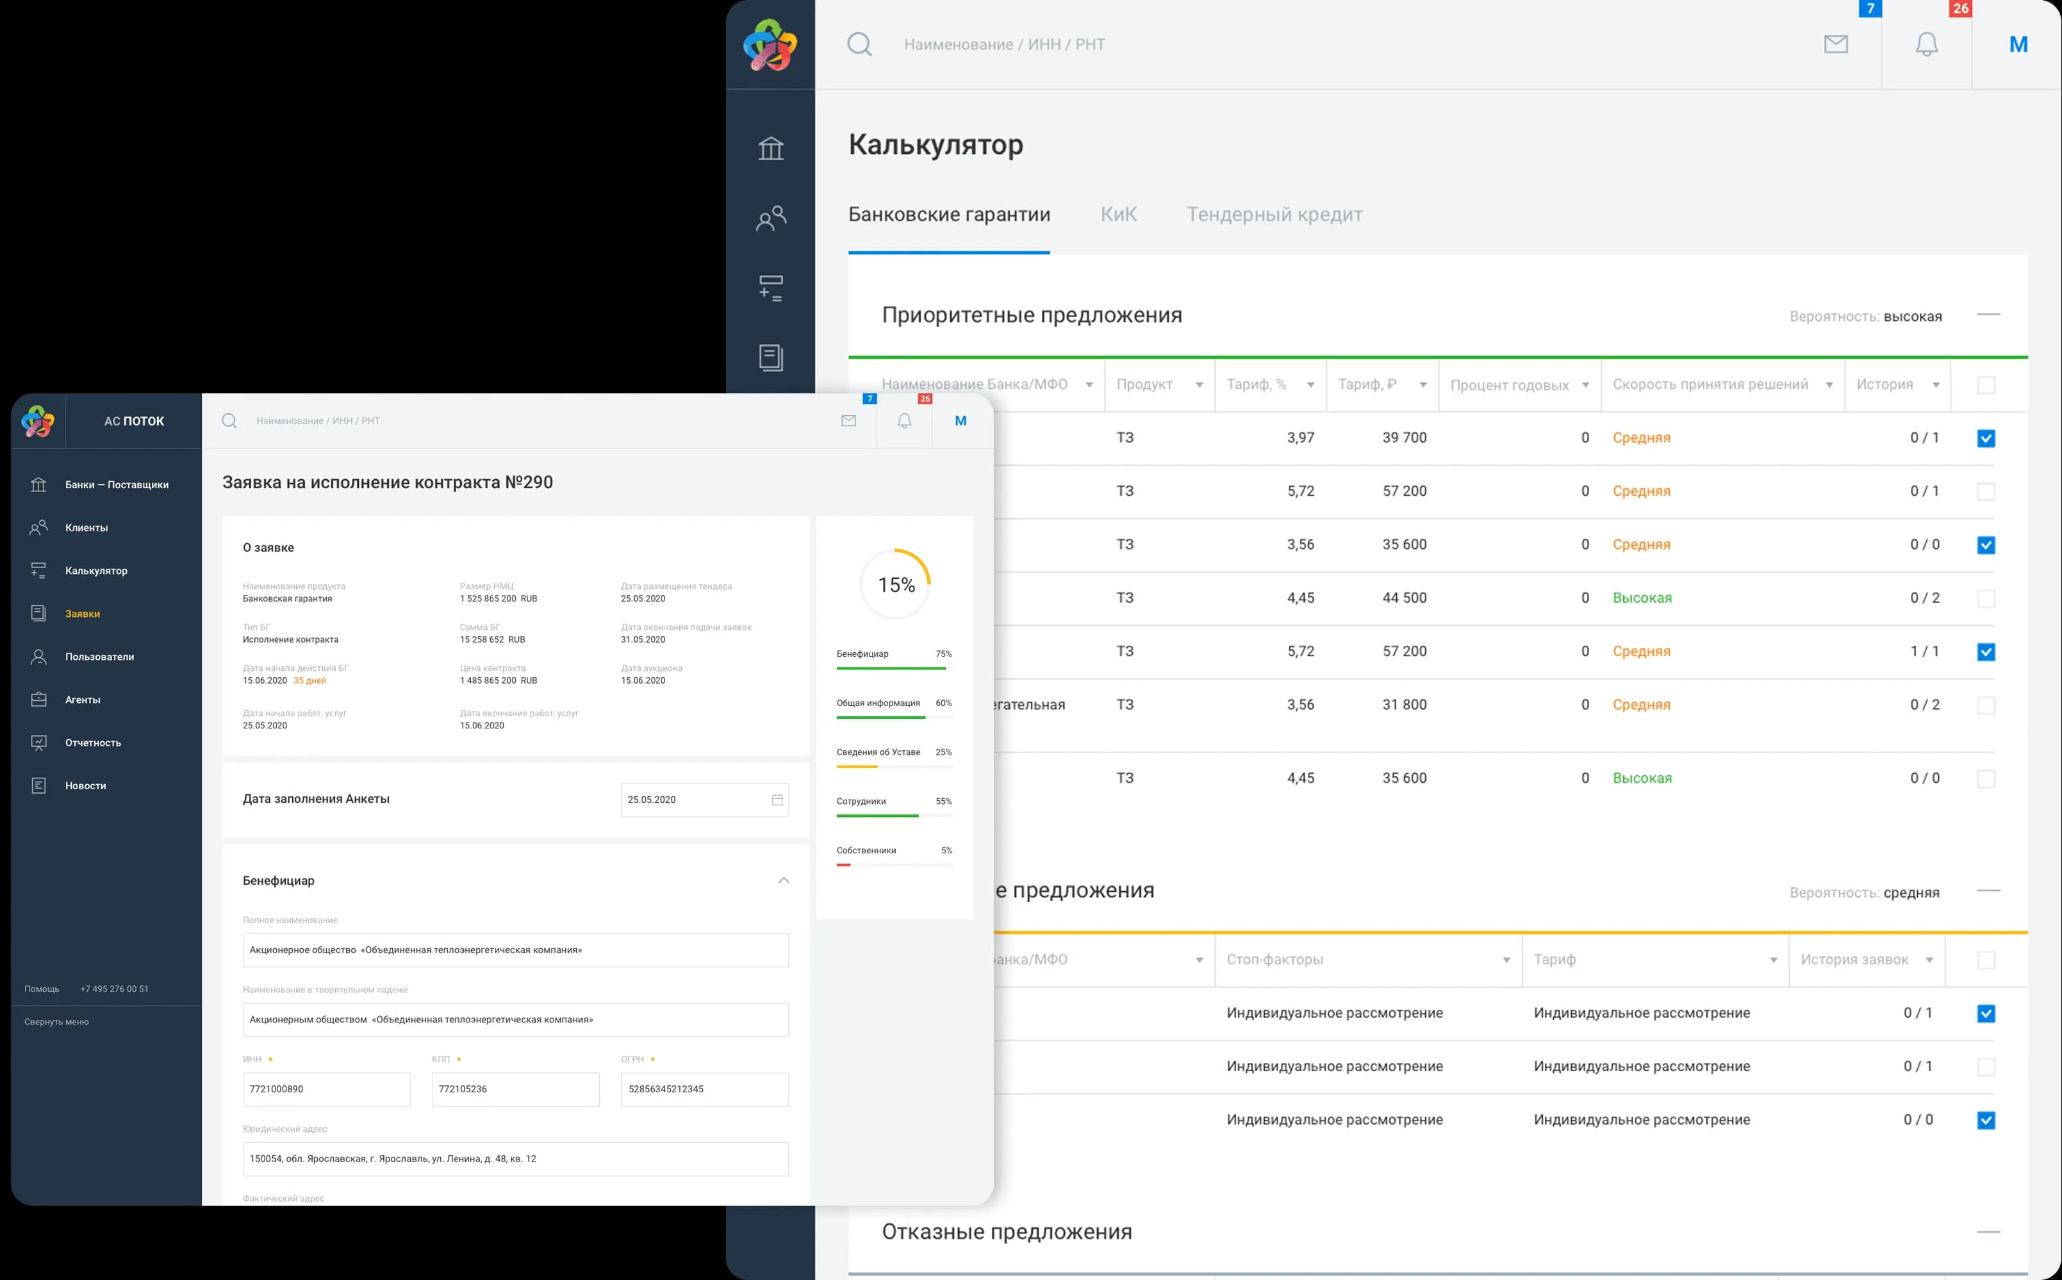
Task: Toggle select-all checkbox in medium offers header
Action: (x=1986, y=960)
